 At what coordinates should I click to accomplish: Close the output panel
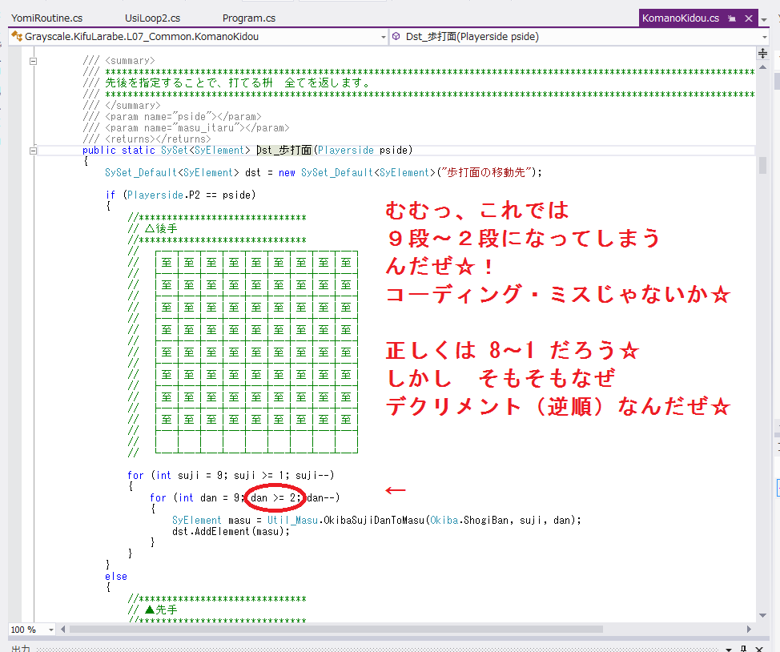coord(760,649)
